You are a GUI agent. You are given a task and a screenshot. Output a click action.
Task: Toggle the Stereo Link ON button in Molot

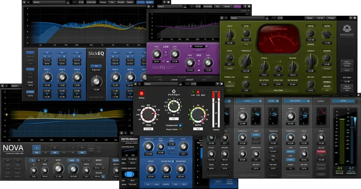(x=229, y=82)
